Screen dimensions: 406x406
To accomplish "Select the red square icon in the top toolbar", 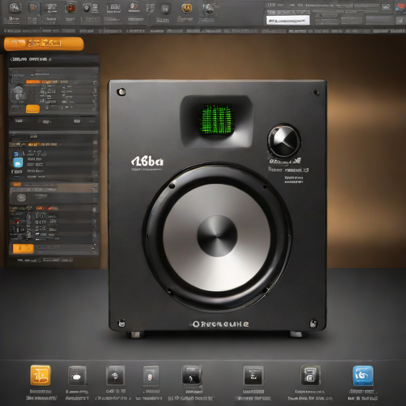I will point(71,9).
